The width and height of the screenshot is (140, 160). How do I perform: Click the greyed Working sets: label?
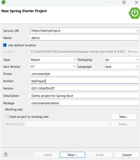tap(15, 124)
